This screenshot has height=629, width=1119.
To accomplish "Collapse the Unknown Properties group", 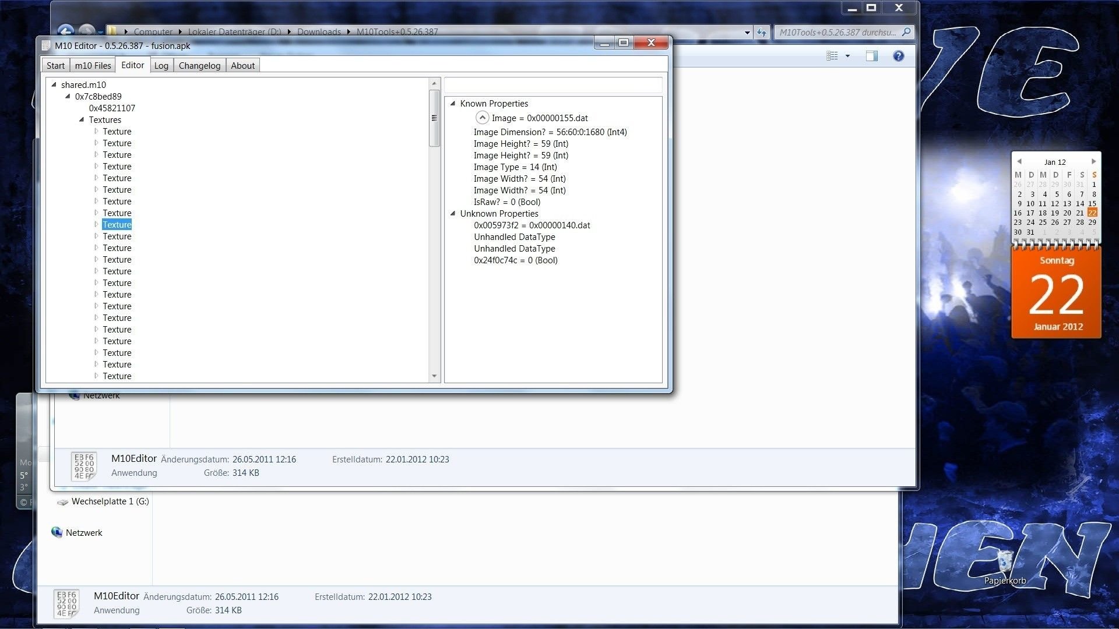I will [x=453, y=213].
